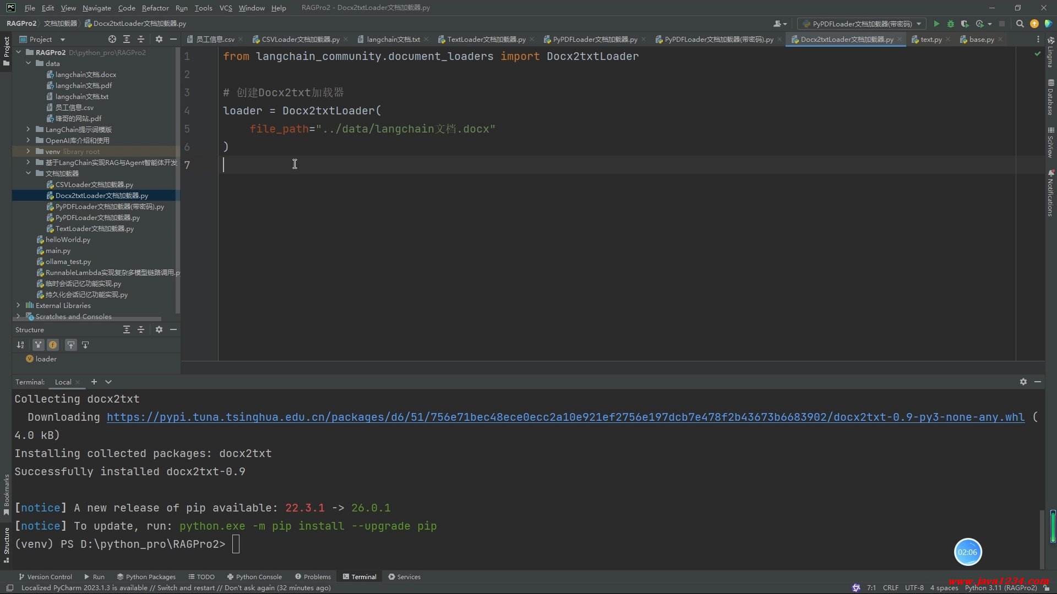Screen dimensions: 1057x594
Task: Run the current configuration with the green play icon
Action: [x=936, y=24]
